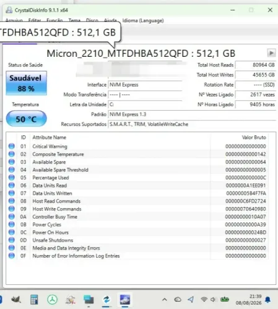
Task: Show hidden tray icons chevron
Action: click(165, 300)
